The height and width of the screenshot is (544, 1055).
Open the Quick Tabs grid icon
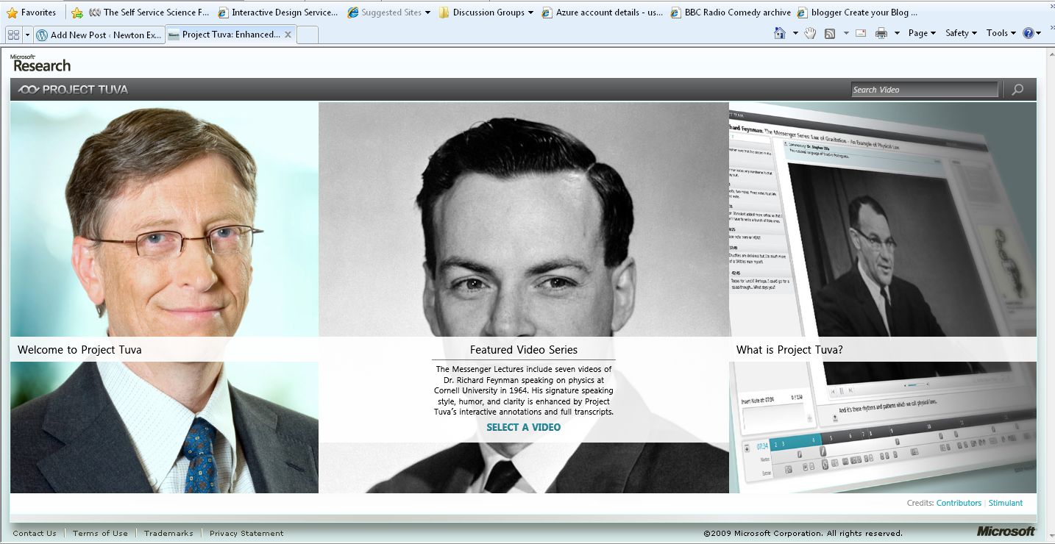point(13,35)
